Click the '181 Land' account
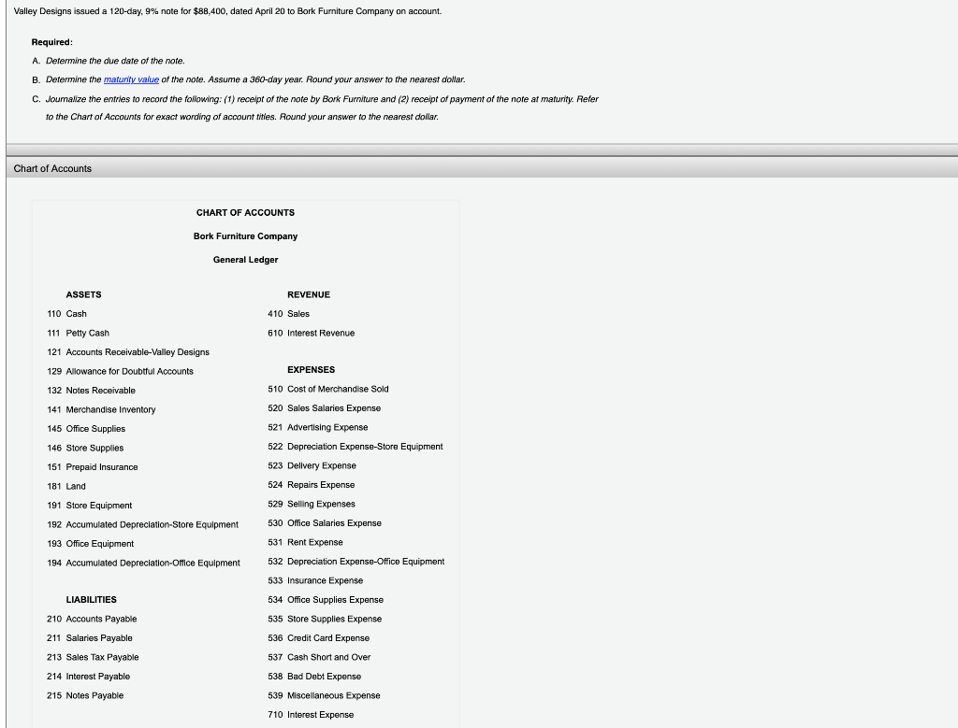 coord(66,486)
